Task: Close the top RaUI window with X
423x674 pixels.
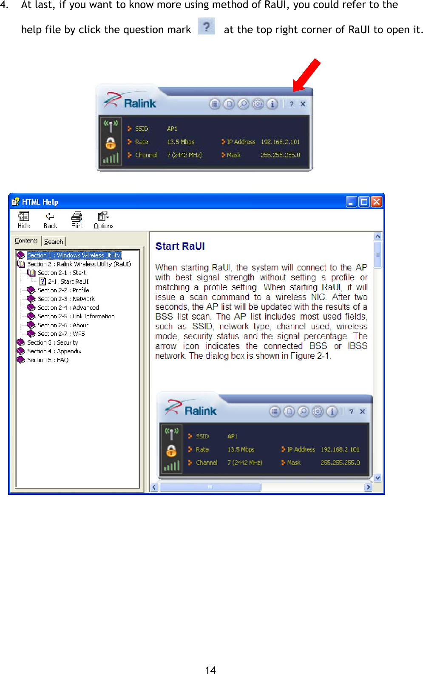Action: coord(303,104)
